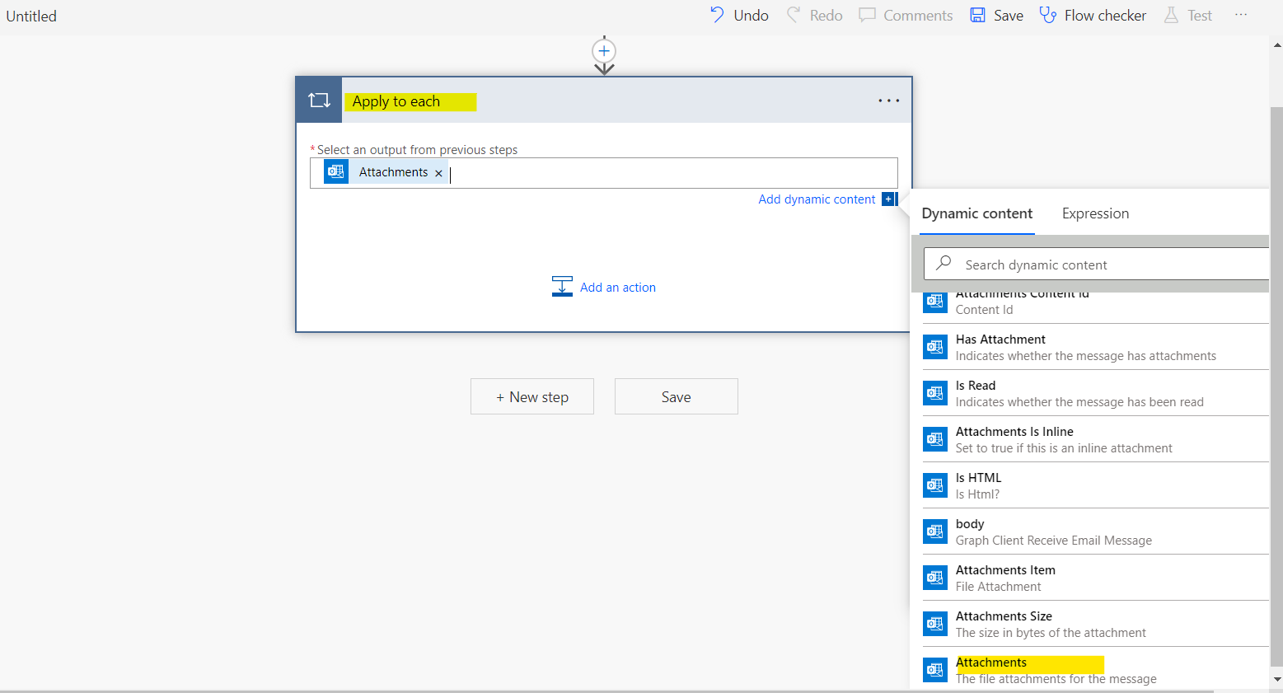Click the output from previous steps field
This screenshot has height=693, width=1283.
tap(604, 173)
